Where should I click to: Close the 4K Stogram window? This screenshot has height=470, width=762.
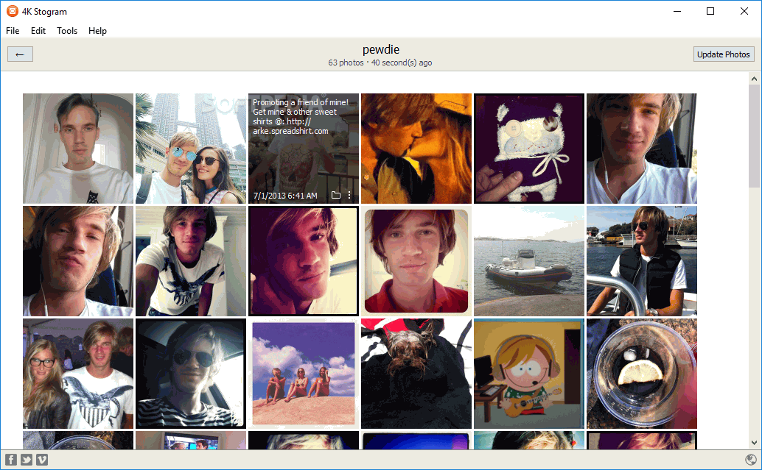click(x=744, y=11)
